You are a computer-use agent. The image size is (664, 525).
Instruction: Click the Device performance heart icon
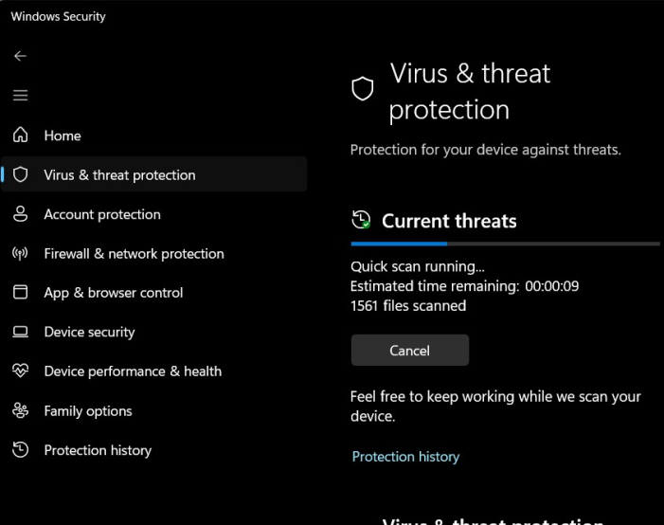click(x=20, y=371)
